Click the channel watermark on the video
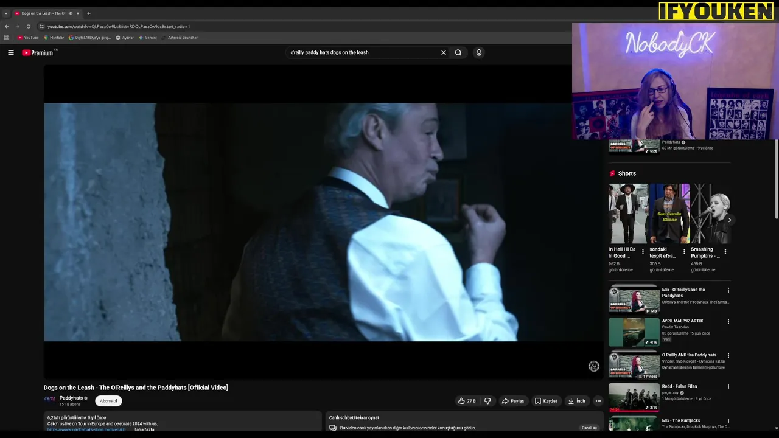Image resolution: width=779 pixels, height=438 pixels. (594, 366)
